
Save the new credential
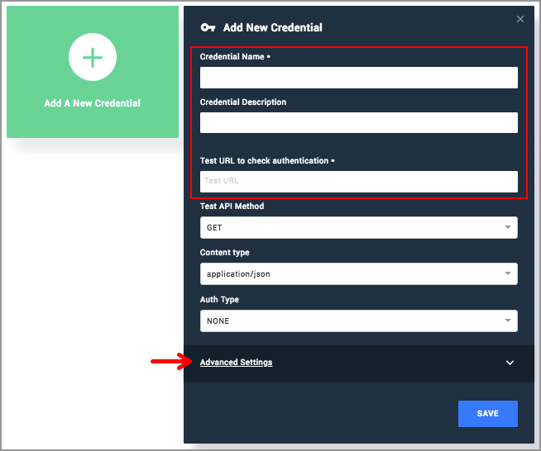[488, 414]
